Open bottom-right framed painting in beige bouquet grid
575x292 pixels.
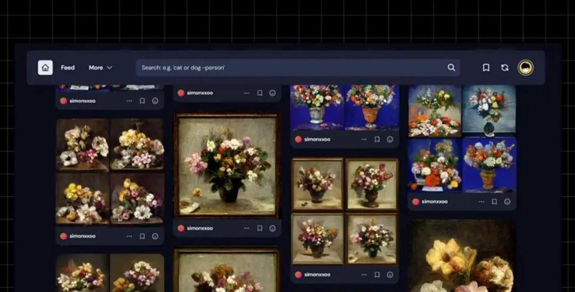click(372, 239)
